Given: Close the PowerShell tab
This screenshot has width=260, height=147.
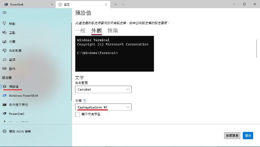Looking at the screenshot, I should click(x=52, y=4).
